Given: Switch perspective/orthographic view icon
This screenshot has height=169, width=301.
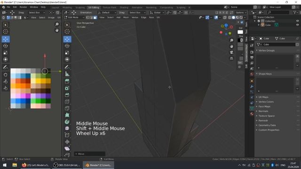Looking at the screenshot, I should (x=232, y=58).
